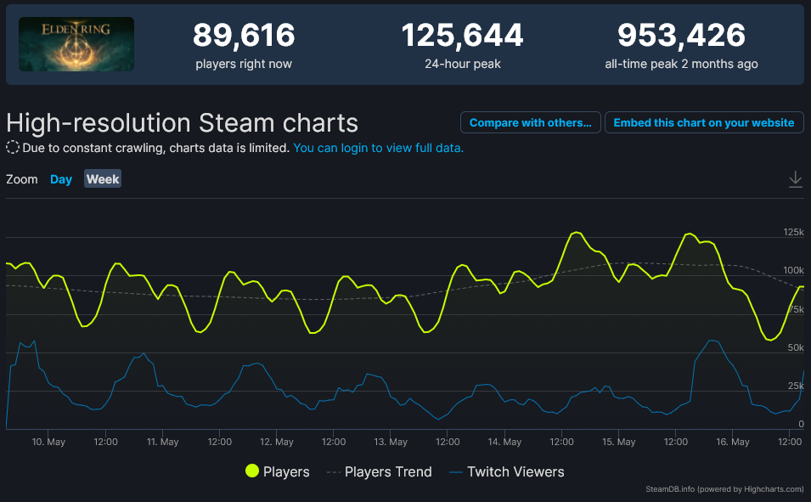Click Embed this chart on your website
The height and width of the screenshot is (502, 811).
(x=703, y=122)
